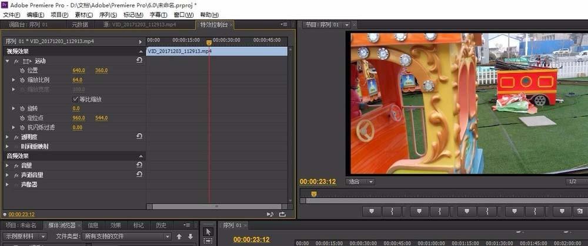588x246 pixels.
Task: Click the play audio icon below effect timeline
Action: pyautogui.click(x=270, y=214)
